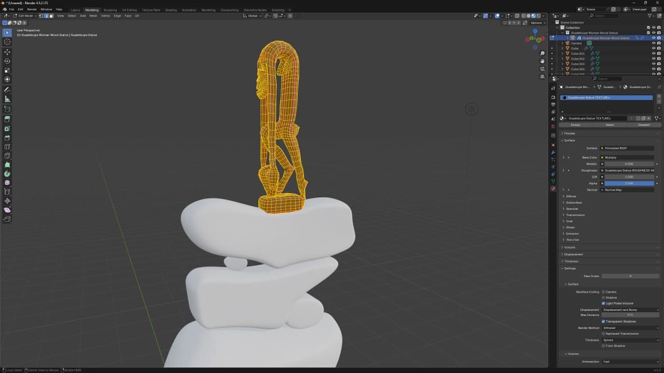Activate the Extrude Region tool

click(7, 119)
